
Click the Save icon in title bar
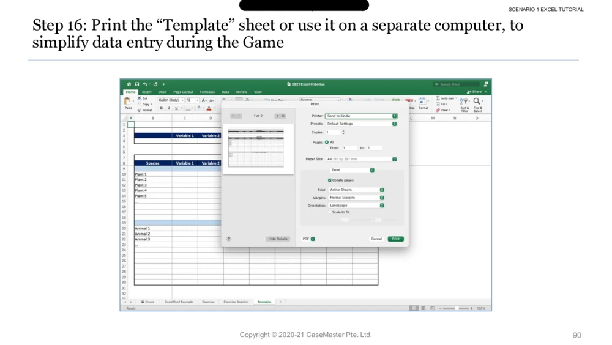136,84
